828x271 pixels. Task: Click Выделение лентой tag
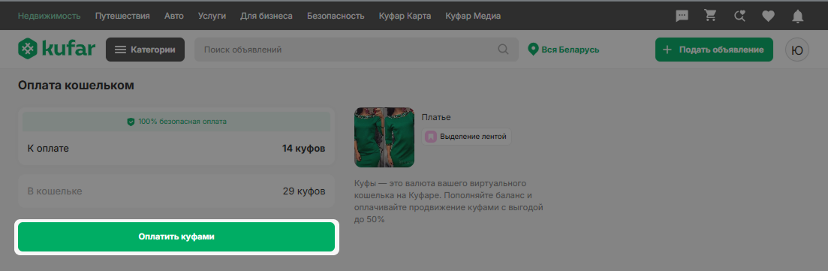coord(467,137)
